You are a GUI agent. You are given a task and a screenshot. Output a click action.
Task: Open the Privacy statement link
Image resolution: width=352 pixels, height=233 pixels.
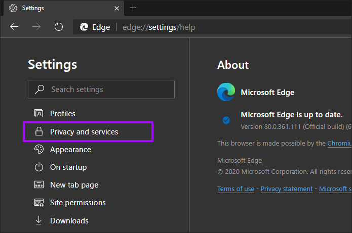coord(287,189)
